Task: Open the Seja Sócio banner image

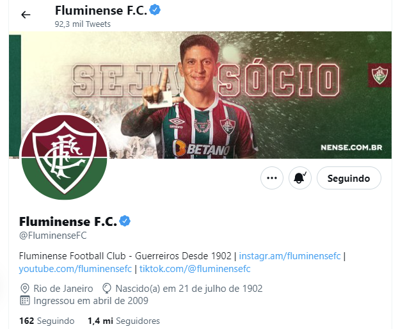Action: point(200,95)
